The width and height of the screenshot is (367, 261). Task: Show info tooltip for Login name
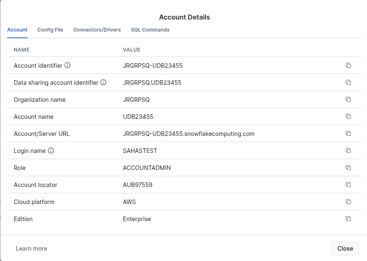(x=51, y=150)
